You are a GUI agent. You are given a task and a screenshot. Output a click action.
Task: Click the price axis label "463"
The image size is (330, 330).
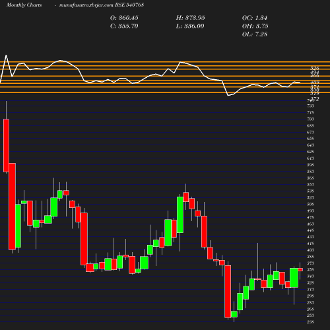(310, 224)
